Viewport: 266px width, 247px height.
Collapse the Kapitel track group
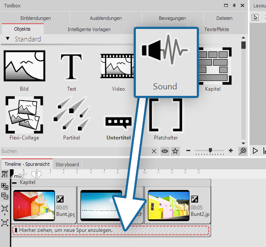[x=15, y=183]
